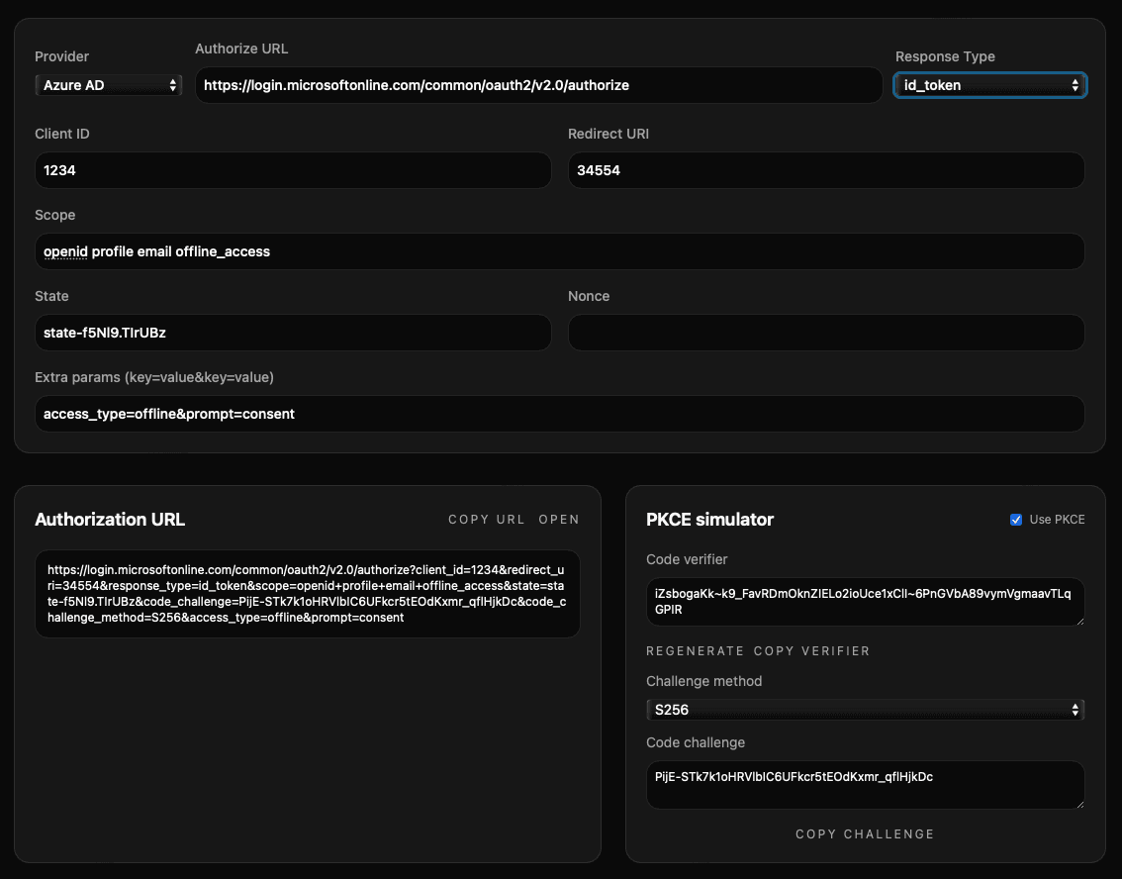Open the Provider dropdown showing Azure AD

[x=108, y=85]
